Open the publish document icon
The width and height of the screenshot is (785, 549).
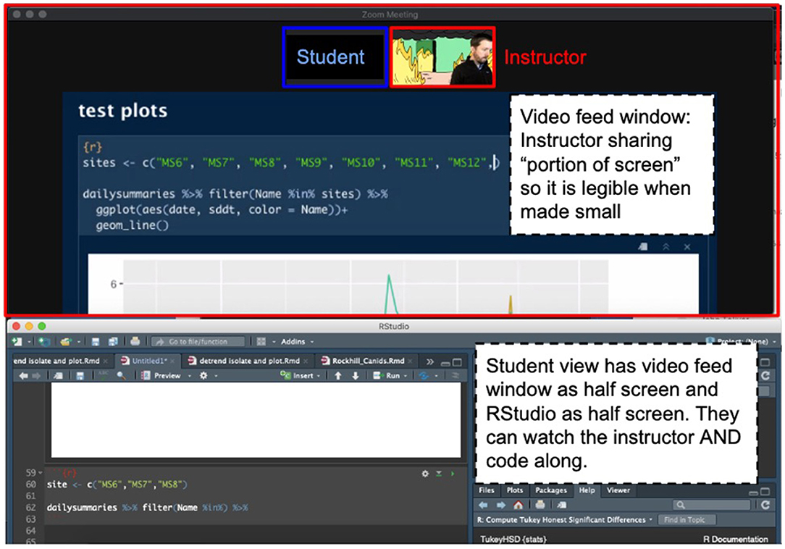(x=424, y=376)
